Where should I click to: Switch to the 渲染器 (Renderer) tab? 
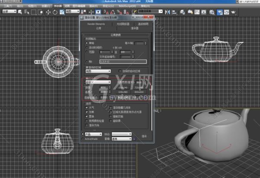pyautogui.click(x=135, y=28)
